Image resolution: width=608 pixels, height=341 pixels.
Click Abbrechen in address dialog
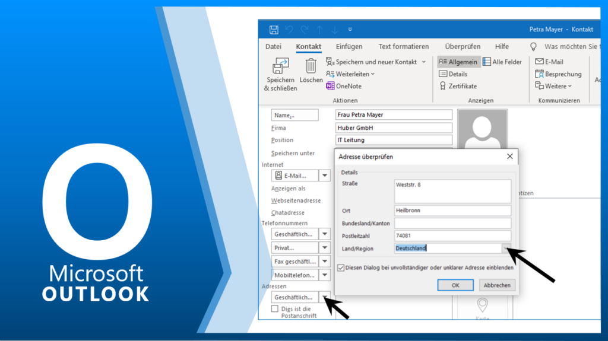[x=497, y=285]
